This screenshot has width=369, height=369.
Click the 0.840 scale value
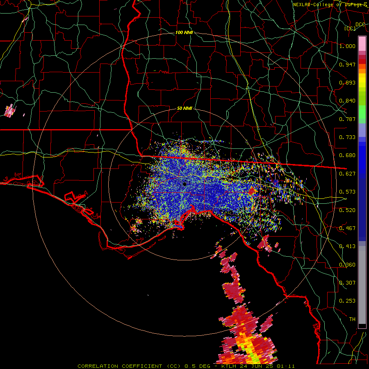point(347,101)
